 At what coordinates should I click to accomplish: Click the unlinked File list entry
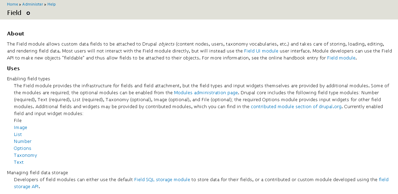point(18,121)
